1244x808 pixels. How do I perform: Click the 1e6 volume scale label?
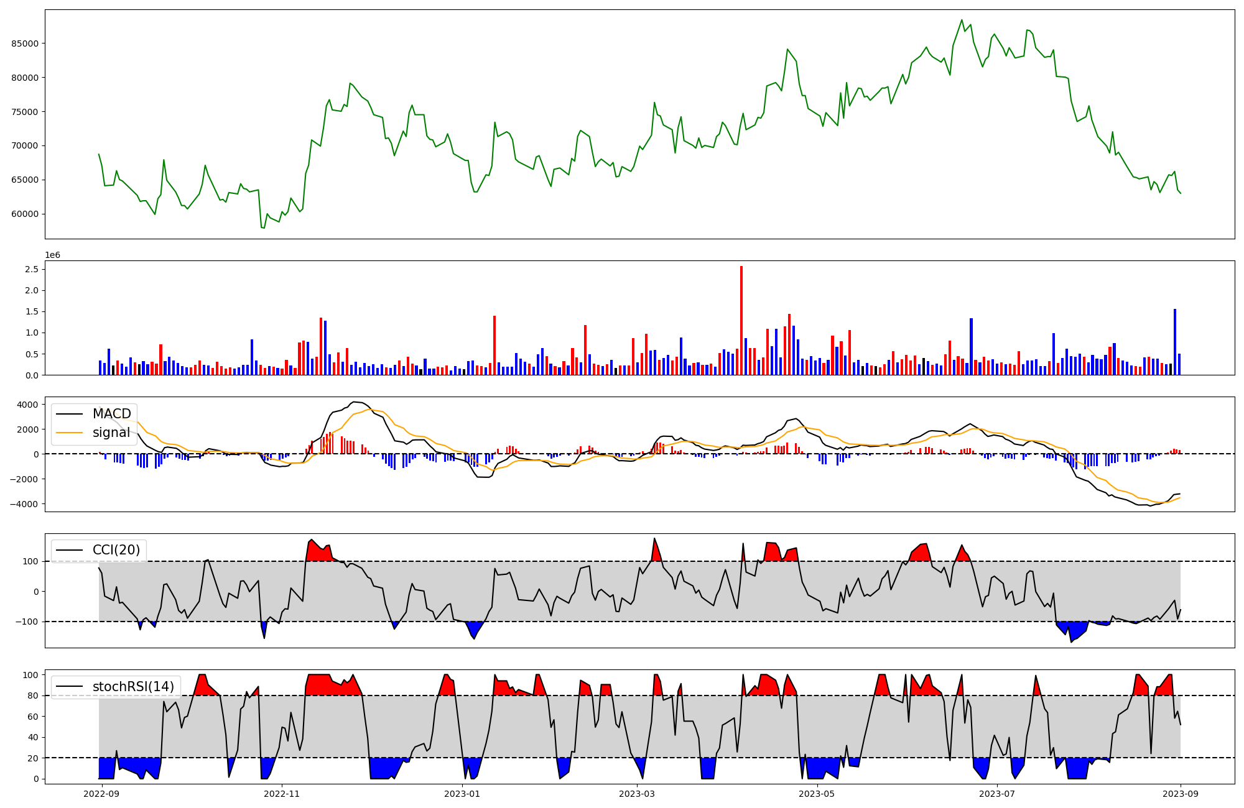52,255
